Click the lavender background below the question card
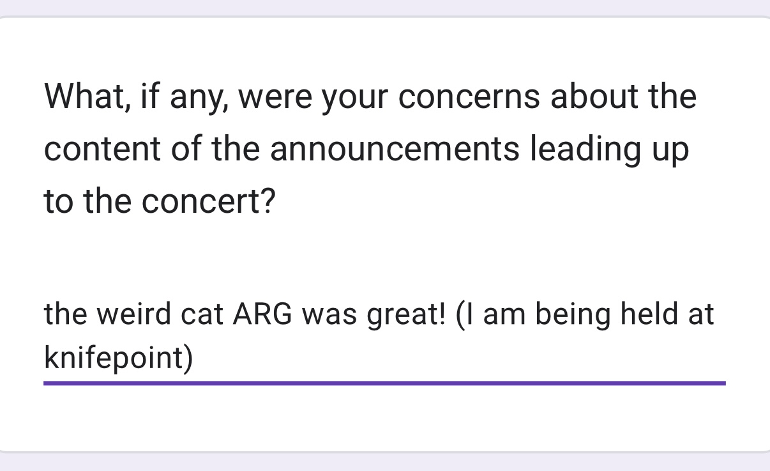Screen dimensions: 770x471 click(383, 462)
